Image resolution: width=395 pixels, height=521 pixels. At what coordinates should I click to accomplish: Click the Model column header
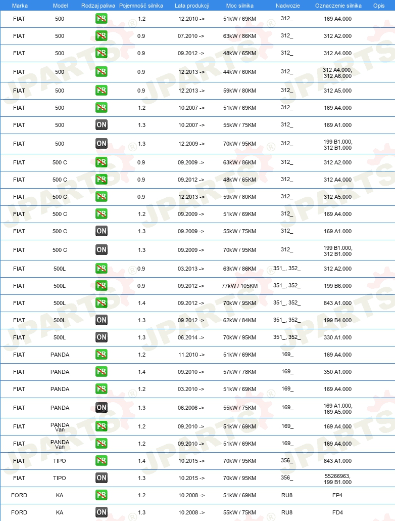[x=61, y=6]
